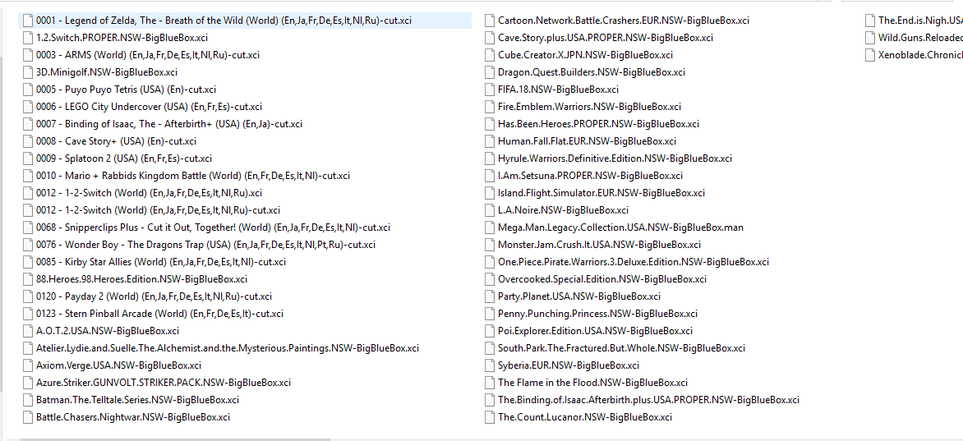This screenshot has width=963, height=441.
Task: Select Poi.Explorer.Edition.USA file
Action: (595, 330)
